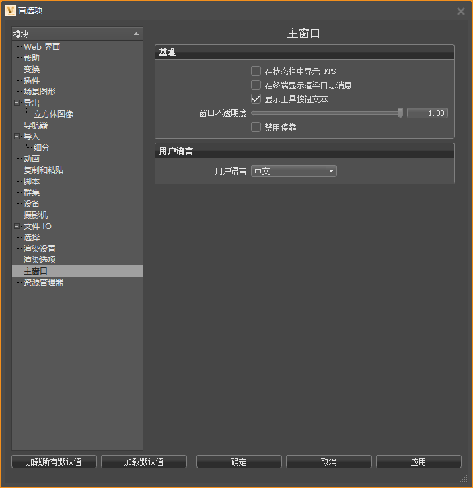Select 群集 in module tree
The width and height of the screenshot is (473, 488).
click(32, 192)
